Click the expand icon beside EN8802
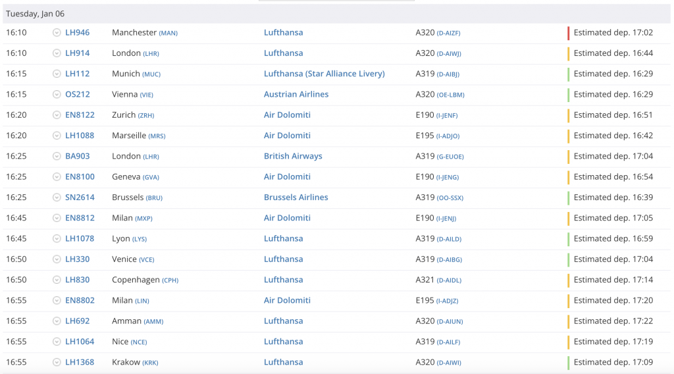 57,300
